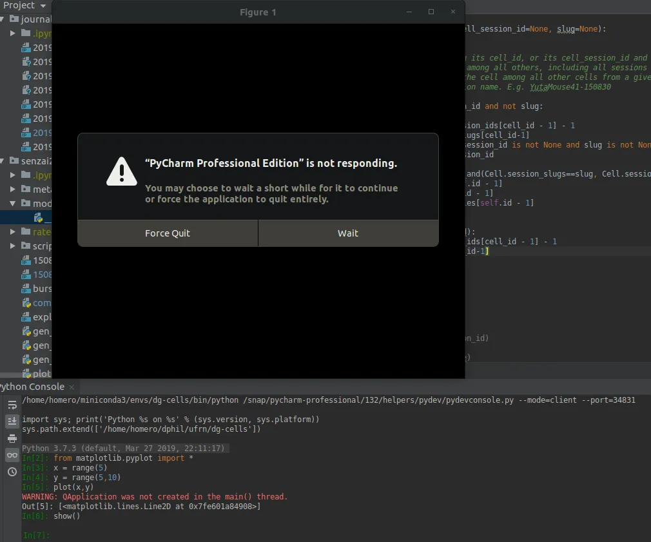Click the In[7] console input prompt
Viewport: 651px width, 542px height.
click(x=36, y=536)
